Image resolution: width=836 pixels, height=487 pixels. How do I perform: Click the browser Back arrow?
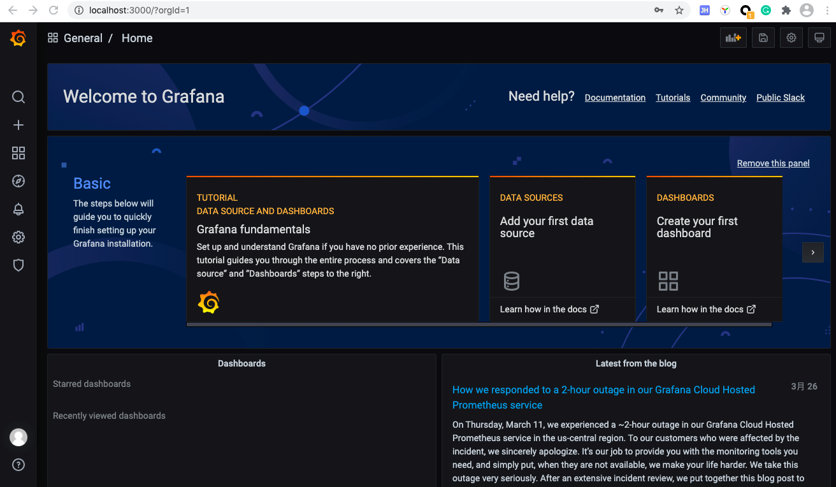point(13,10)
